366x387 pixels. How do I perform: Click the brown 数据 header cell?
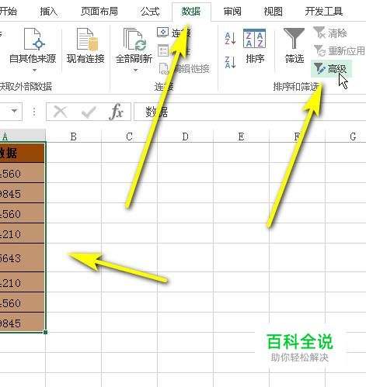point(23,153)
